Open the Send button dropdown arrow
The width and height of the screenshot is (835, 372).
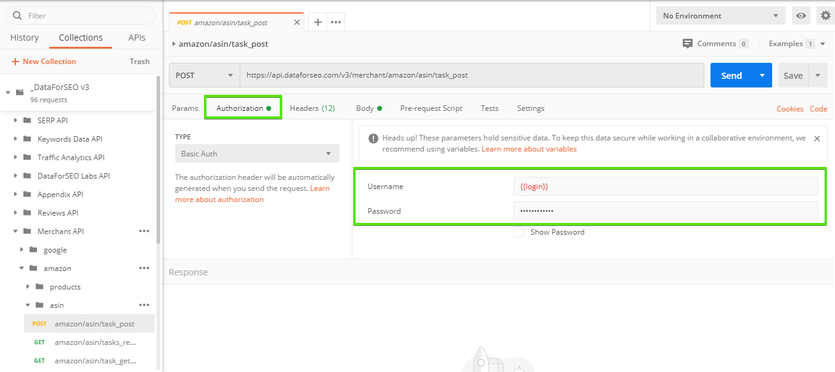coord(762,75)
